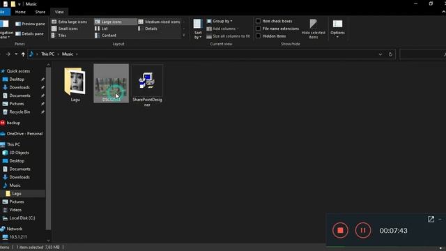Go up one folder level
The image size is (446, 251).
coord(23,54)
